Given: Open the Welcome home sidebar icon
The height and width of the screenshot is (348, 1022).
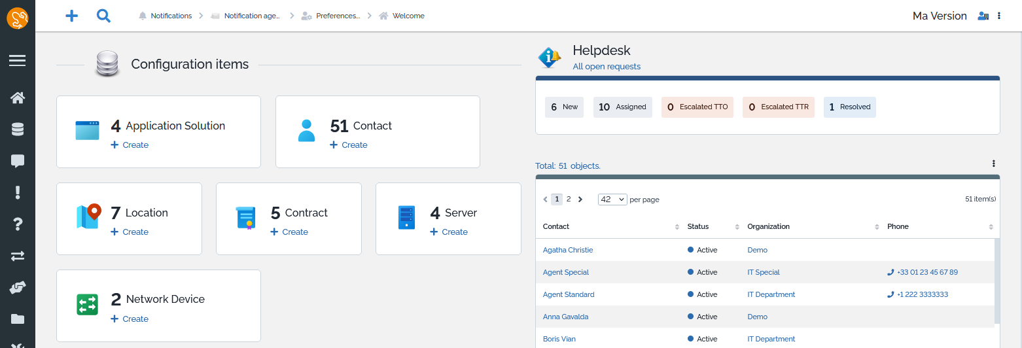Looking at the screenshot, I should (x=18, y=98).
